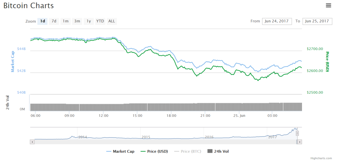This screenshot has height=162, width=340.
Task: Open the Highcharts.com credit link
Action: point(321,158)
